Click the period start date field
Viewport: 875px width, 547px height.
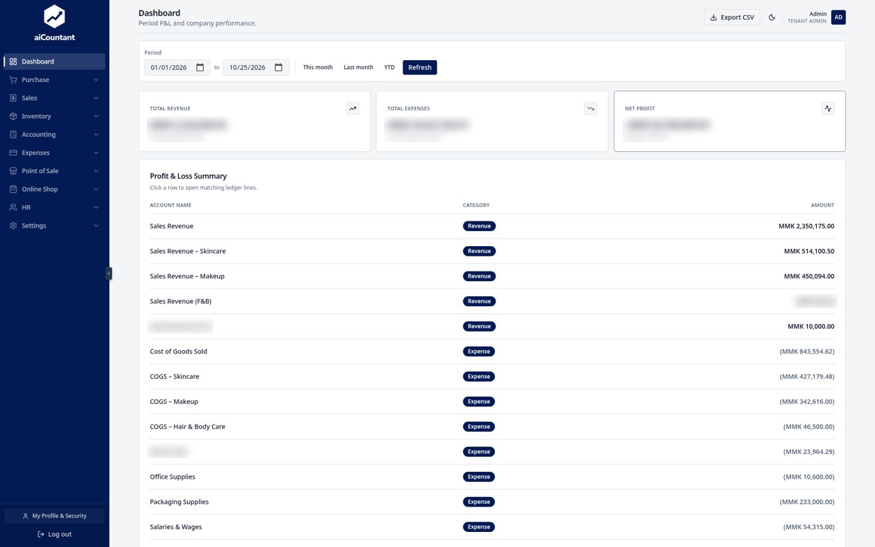(x=177, y=68)
